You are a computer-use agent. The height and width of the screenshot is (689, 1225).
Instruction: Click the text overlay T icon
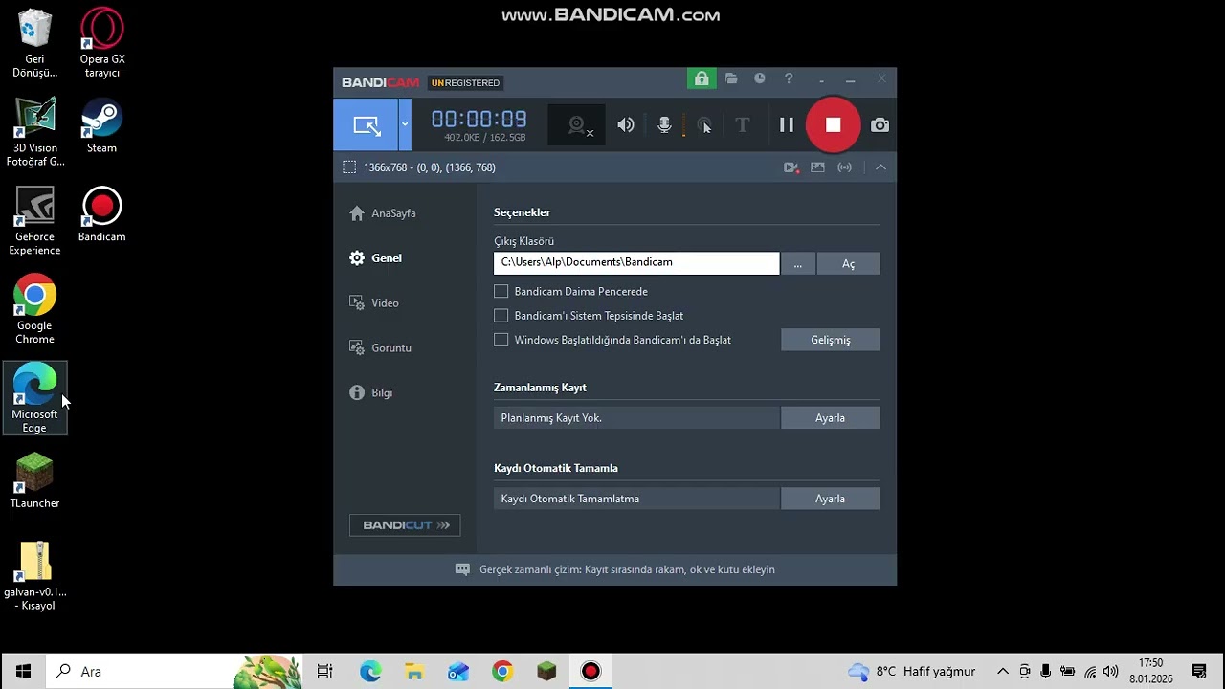tap(742, 125)
